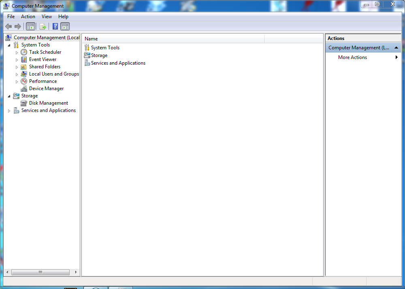
Task: Click the tree pane horizontal scrollbar thumb
Action: pos(40,272)
